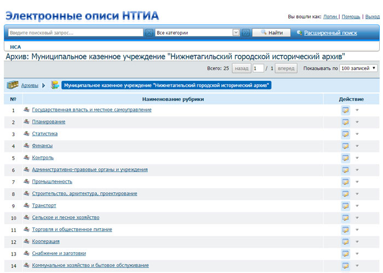383x273 pixels.
Task: Click the rubric icon before Финансы
Action: point(26,145)
